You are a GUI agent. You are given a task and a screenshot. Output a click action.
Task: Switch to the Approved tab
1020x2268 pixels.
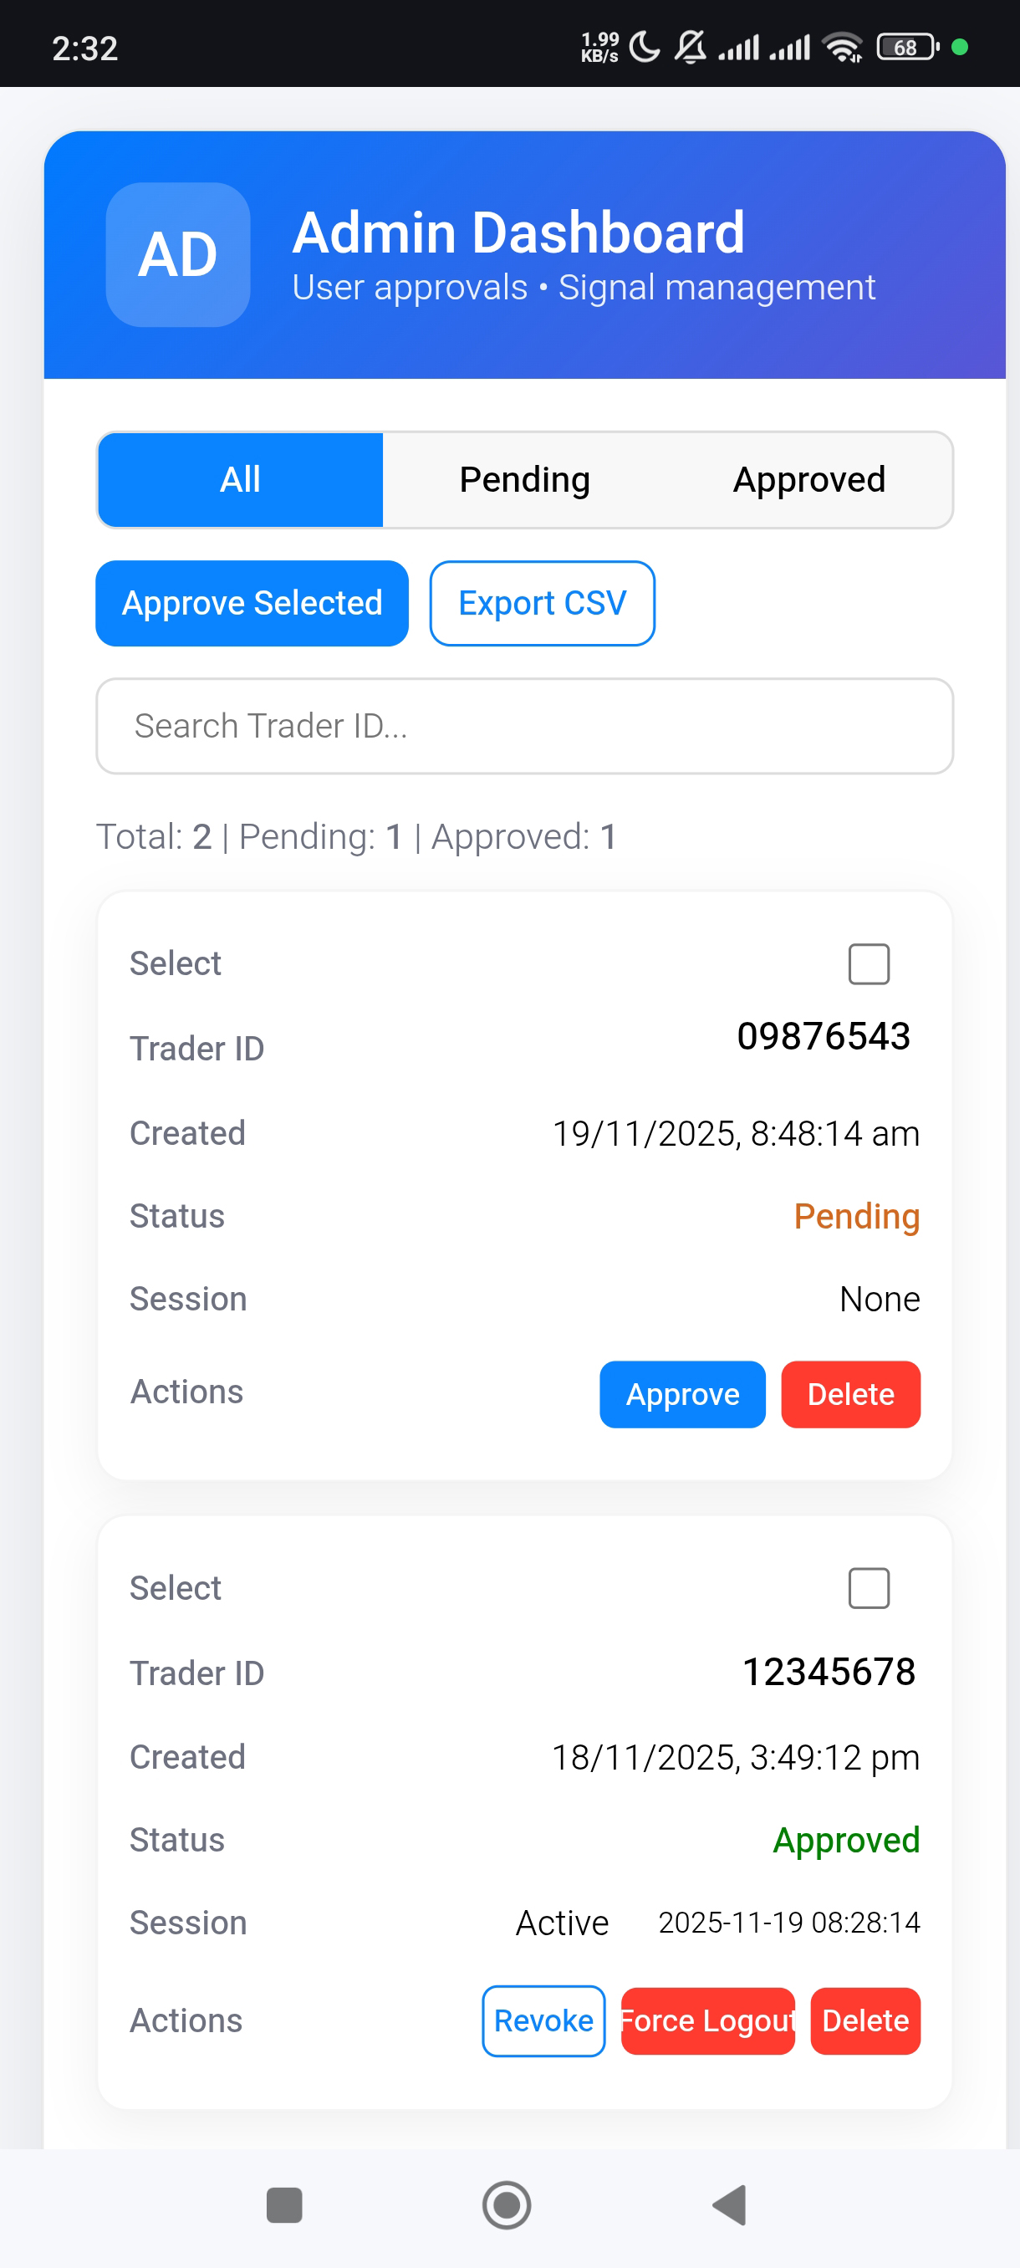808,480
